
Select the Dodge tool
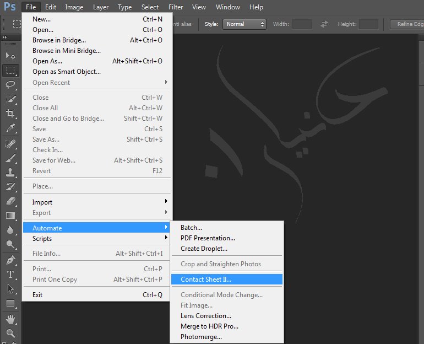10,244
